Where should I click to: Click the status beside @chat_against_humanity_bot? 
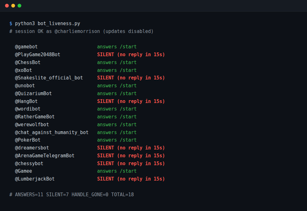pos(117,133)
